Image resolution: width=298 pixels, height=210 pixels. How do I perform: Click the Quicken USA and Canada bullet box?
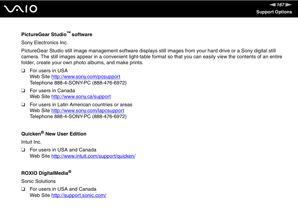point(23,150)
